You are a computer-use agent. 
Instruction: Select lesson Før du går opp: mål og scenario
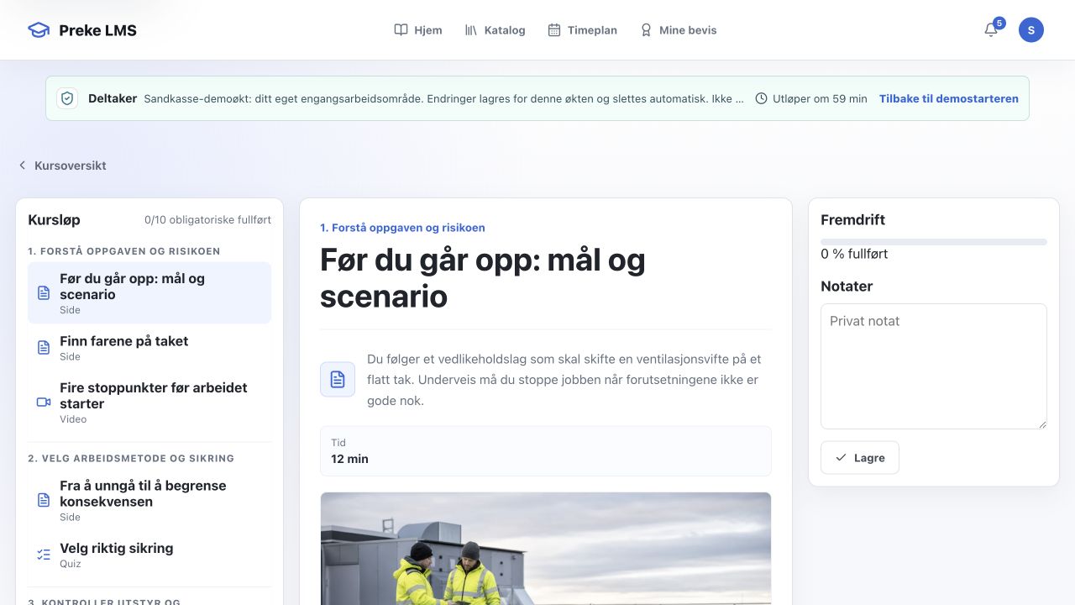pyautogui.click(x=149, y=292)
